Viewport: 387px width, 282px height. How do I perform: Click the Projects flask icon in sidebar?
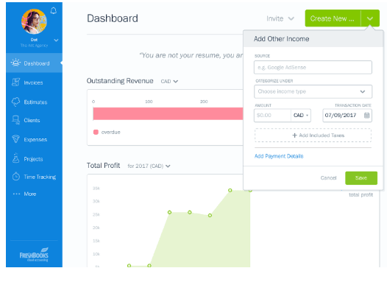[15, 158]
